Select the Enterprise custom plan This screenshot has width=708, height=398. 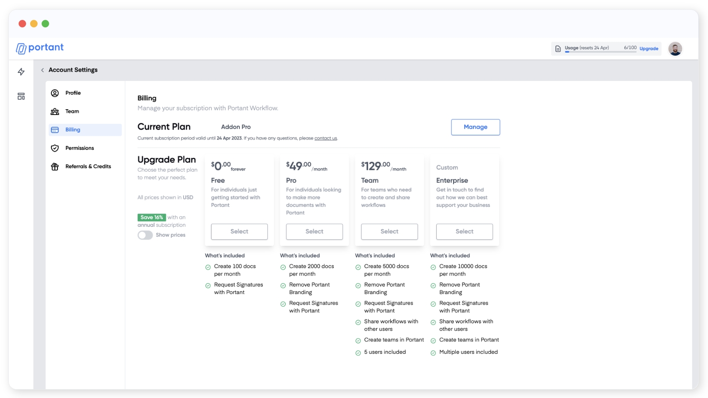(x=464, y=232)
